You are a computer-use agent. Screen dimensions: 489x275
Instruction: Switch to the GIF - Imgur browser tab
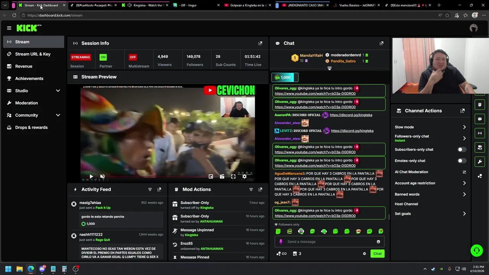pos(196,5)
